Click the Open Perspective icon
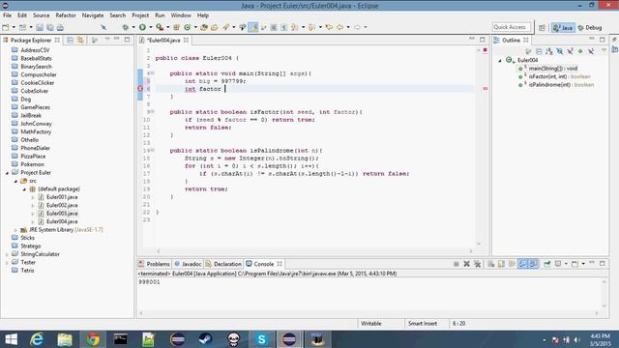The height and width of the screenshot is (348, 619). coord(542,27)
